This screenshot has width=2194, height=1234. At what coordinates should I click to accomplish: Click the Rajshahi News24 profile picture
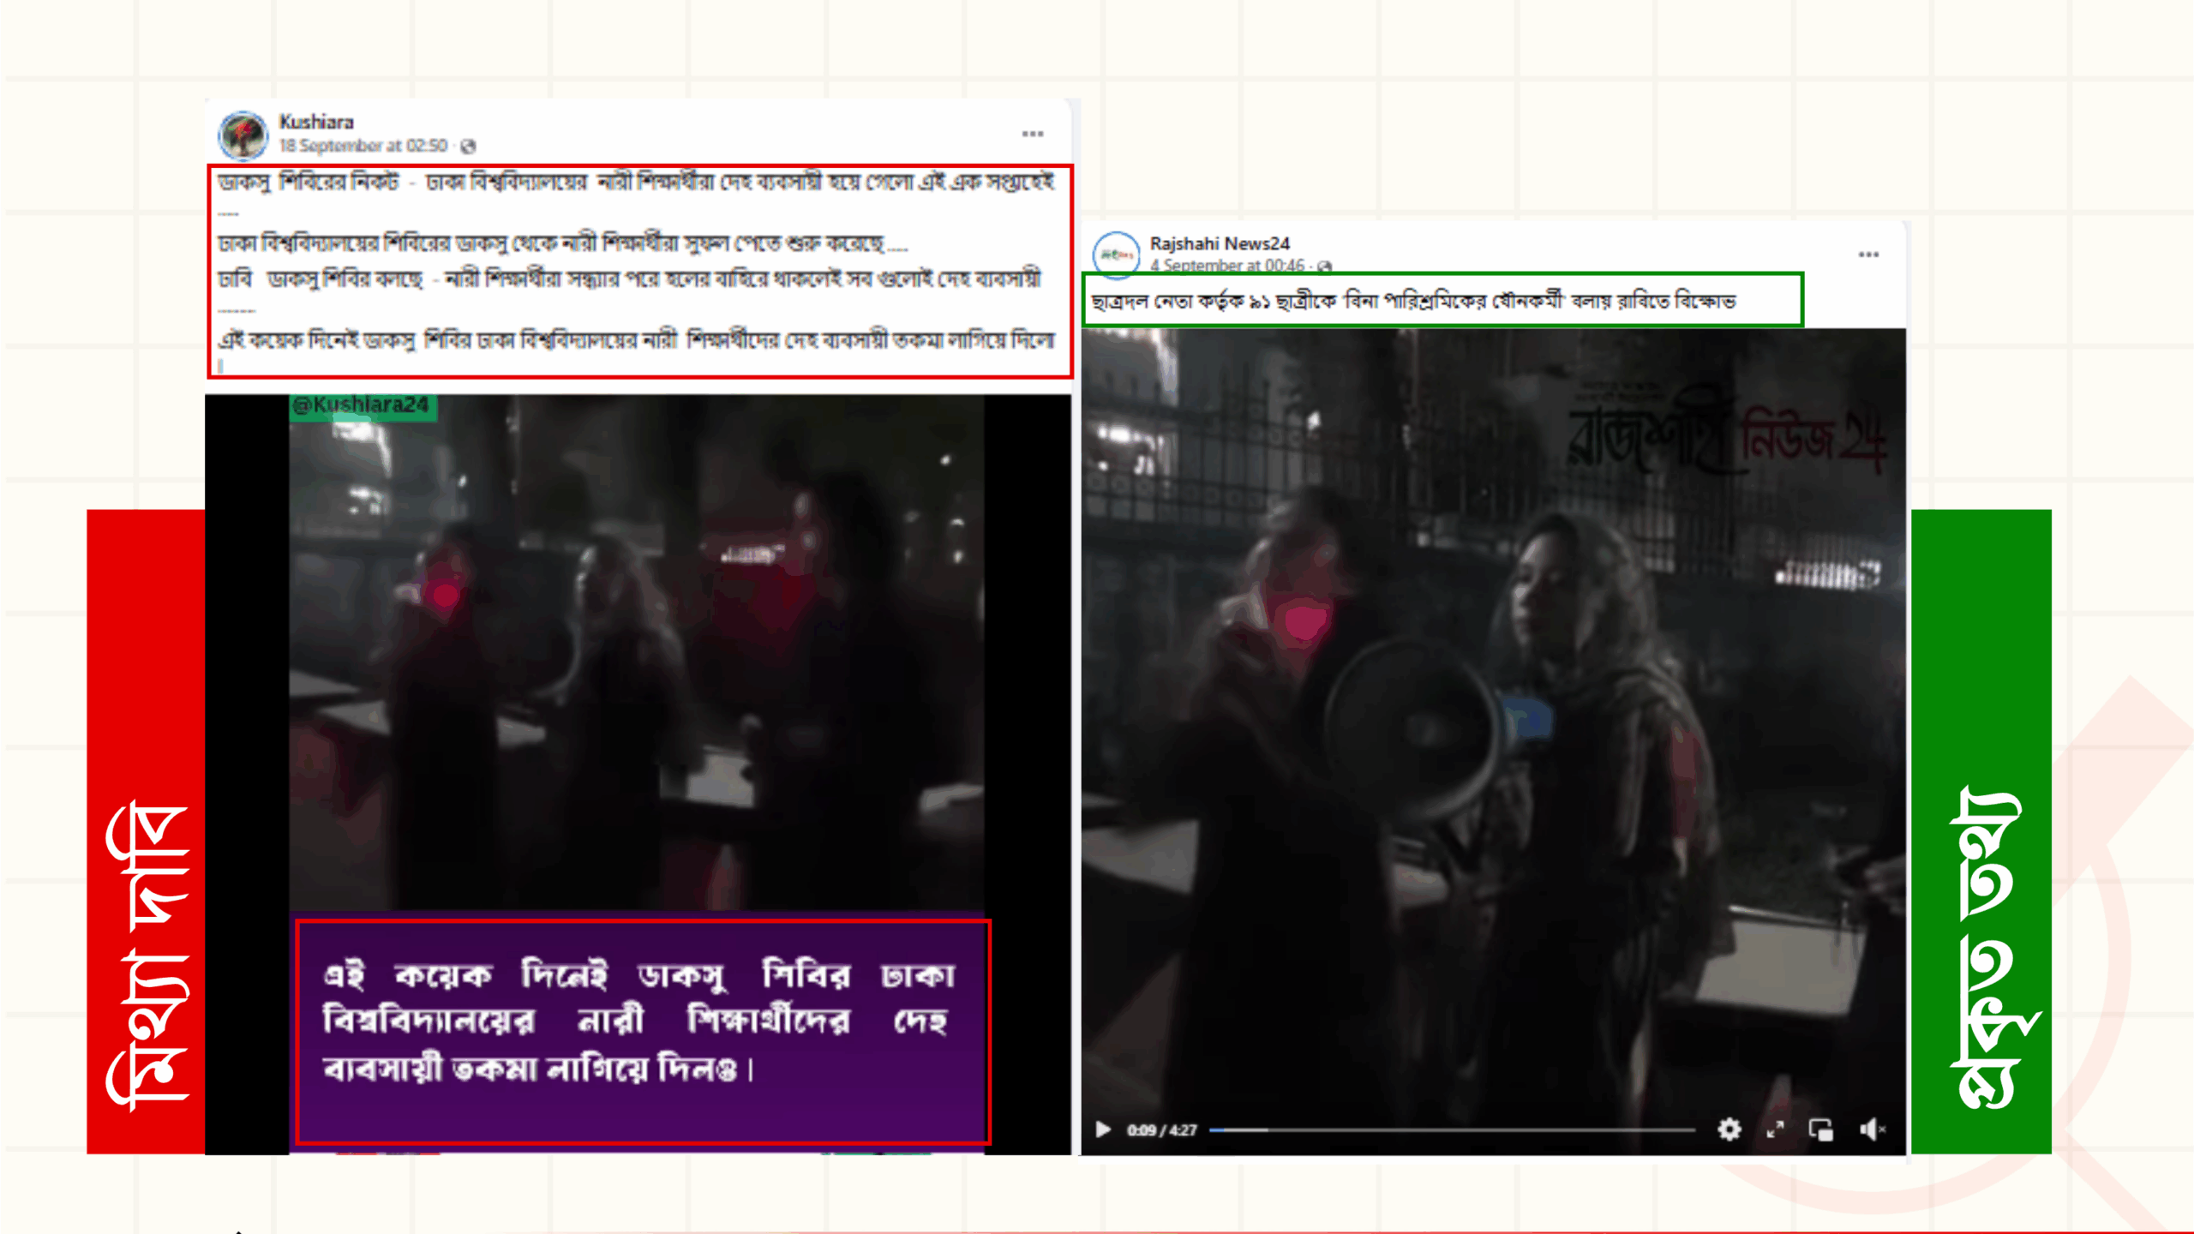(1116, 255)
